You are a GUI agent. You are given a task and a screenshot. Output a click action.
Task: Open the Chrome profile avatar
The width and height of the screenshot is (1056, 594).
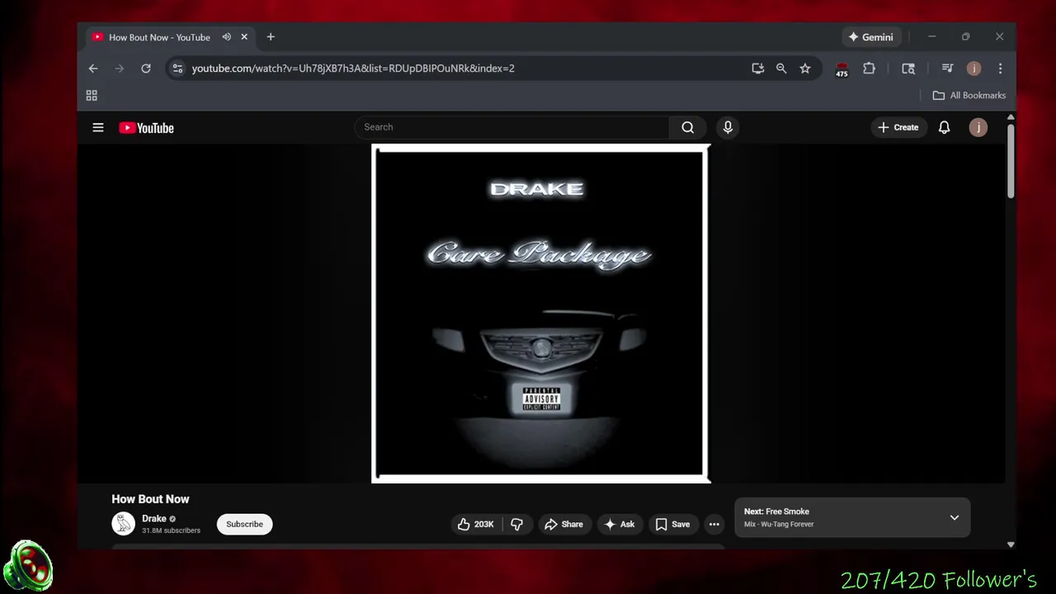973,68
